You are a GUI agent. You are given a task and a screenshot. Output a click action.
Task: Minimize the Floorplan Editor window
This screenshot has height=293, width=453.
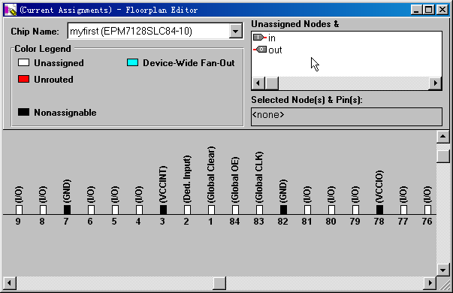[x=416, y=10]
